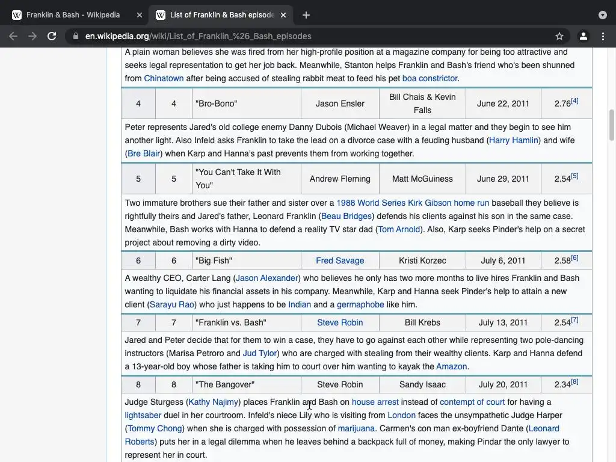The image size is (616, 462).
Task: Open the Indian link
Action: 300,304
